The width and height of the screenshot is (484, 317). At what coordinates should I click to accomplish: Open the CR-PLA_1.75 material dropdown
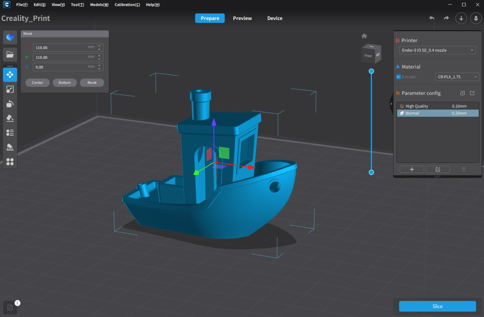[457, 77]
